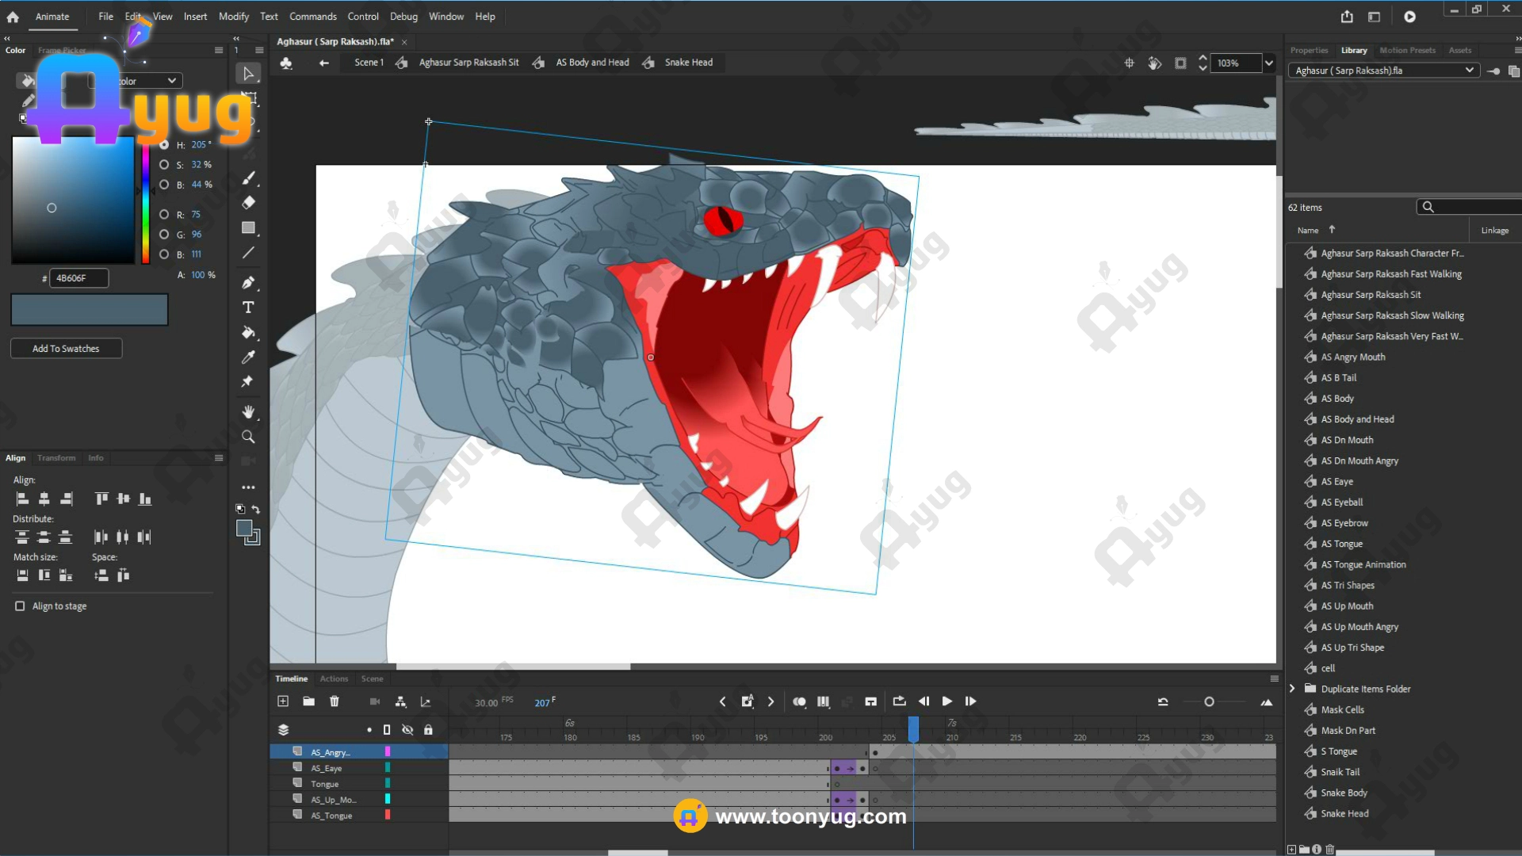Select the Eyedropper tool
The height and width of the screenshot is (856, 1522).
coord(248,357)
